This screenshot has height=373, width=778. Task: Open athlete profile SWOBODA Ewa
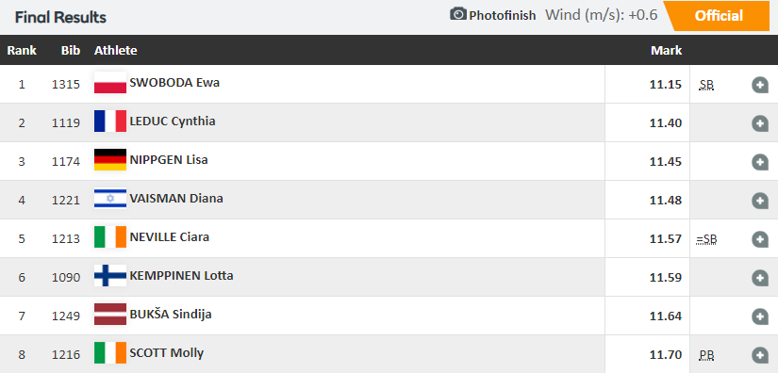click(x=174, y=82)
